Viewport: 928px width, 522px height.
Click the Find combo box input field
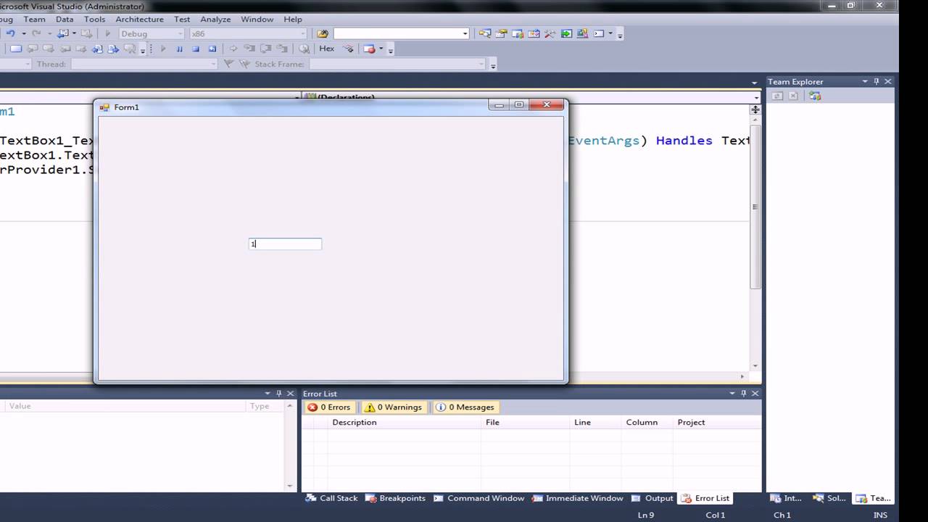point(397,33)
